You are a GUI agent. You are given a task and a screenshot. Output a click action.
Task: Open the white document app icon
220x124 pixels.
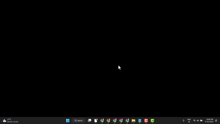click(96, 121)
